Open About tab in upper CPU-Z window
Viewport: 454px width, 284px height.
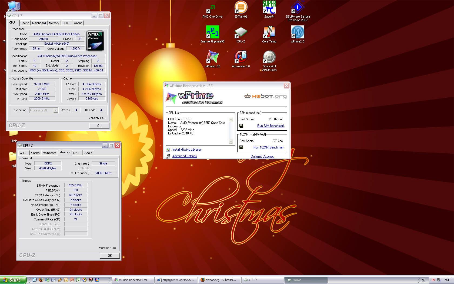78,23
